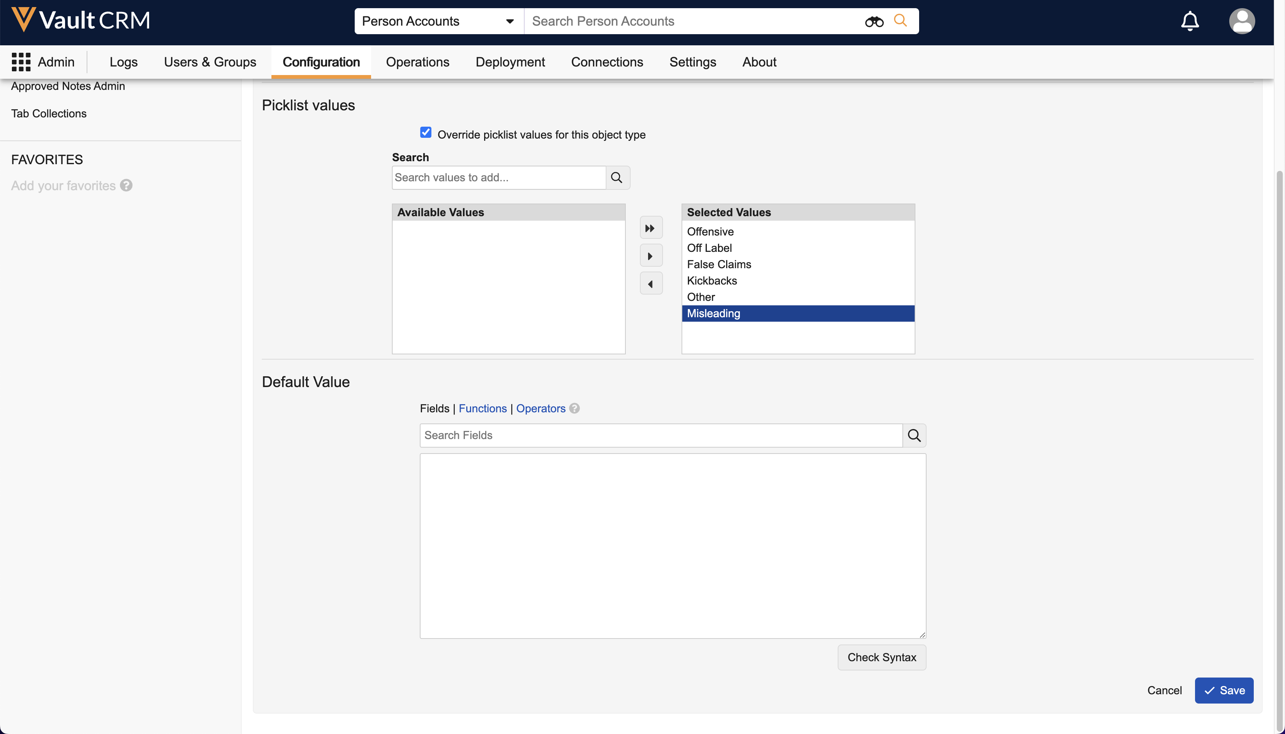Open the notifications bell

point(1190,21)
